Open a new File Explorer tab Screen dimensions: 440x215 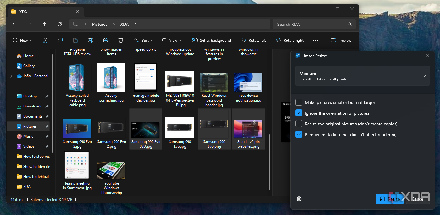pos(91,12)
